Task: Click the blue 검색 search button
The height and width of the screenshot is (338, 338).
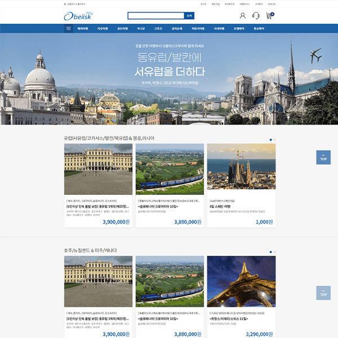Action: click(189, 16)
